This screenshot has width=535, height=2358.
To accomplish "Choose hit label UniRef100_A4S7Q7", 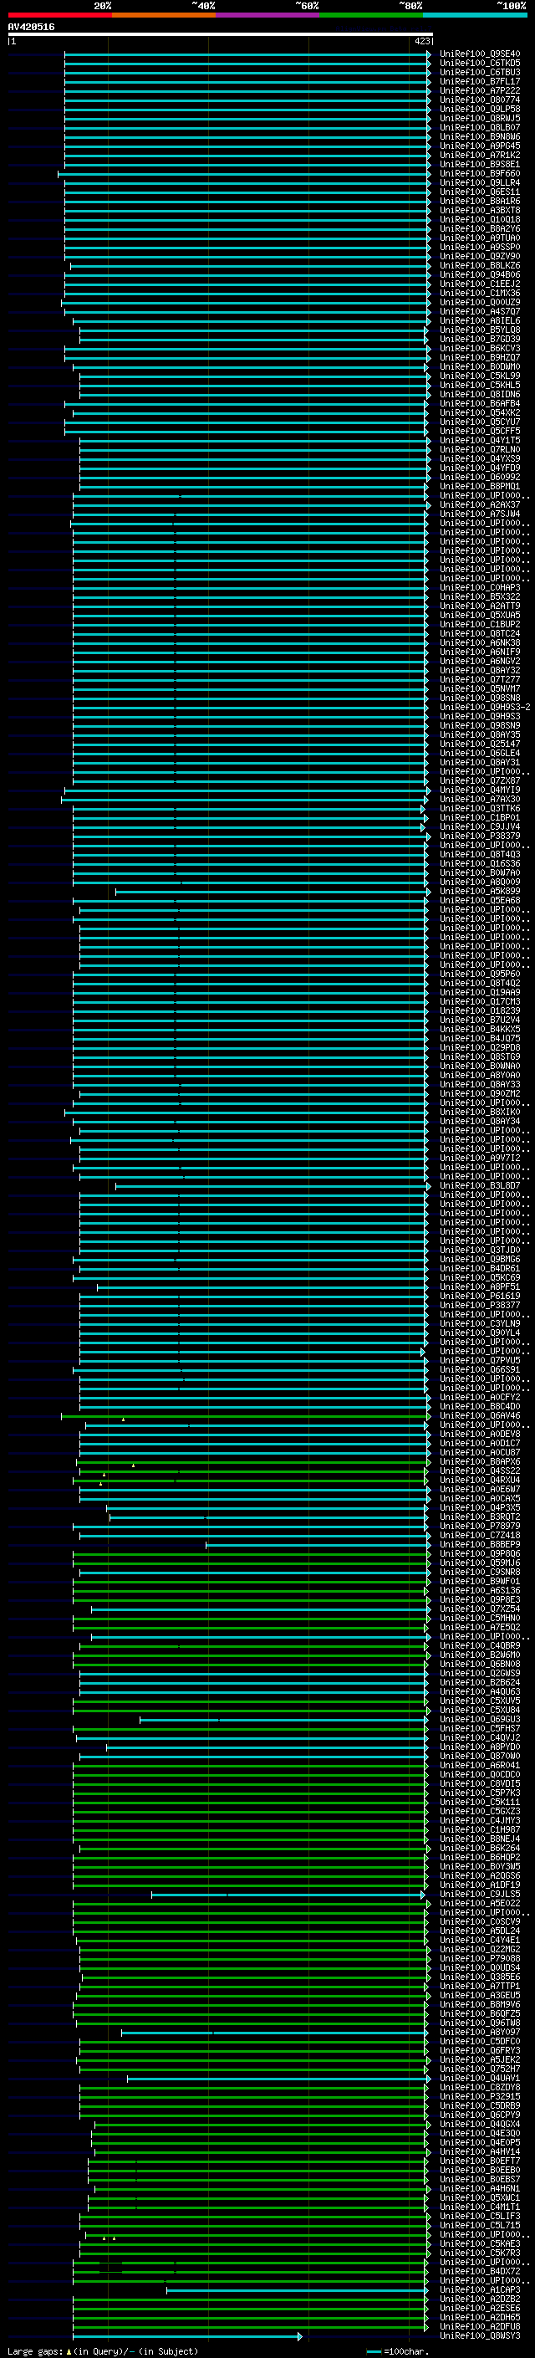I will tap(479, 311).
